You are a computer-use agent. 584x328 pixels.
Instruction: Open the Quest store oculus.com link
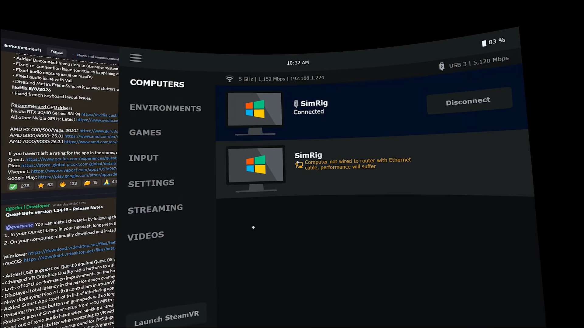[x=71, y=159]
